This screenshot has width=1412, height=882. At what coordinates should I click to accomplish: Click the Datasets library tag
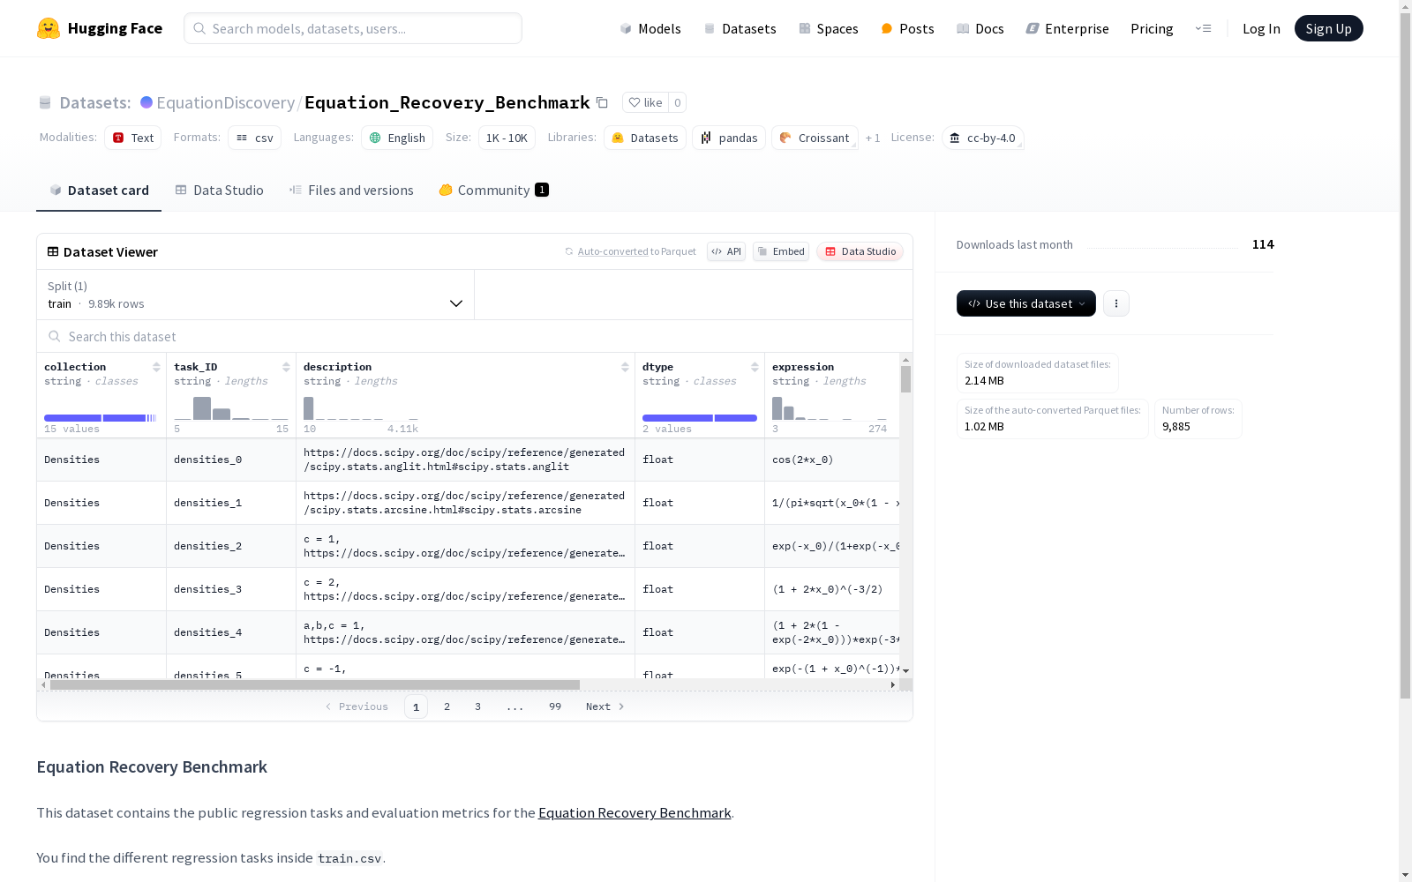[x=645, y=138]
